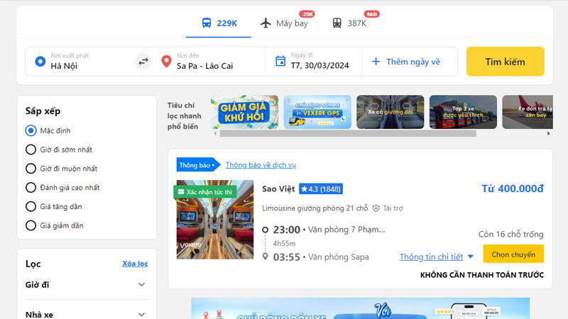Click the left scroll arrow under filter banners

click(215, 133)
